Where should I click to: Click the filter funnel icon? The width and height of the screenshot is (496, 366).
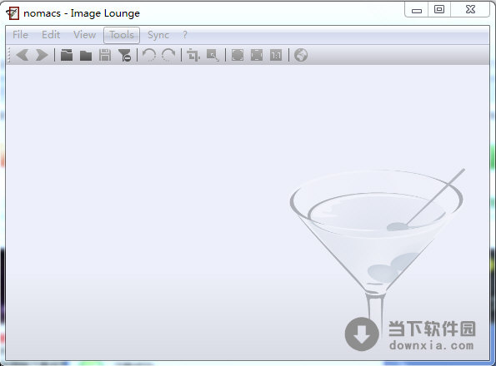coord(125,55)
